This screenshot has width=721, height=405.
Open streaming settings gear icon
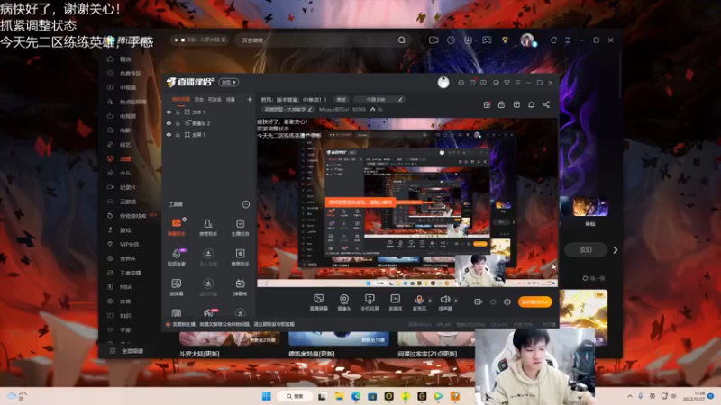coord(507,301)
